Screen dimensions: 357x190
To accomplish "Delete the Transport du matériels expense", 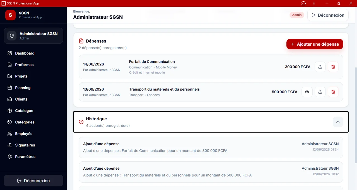I will (333, 92).
